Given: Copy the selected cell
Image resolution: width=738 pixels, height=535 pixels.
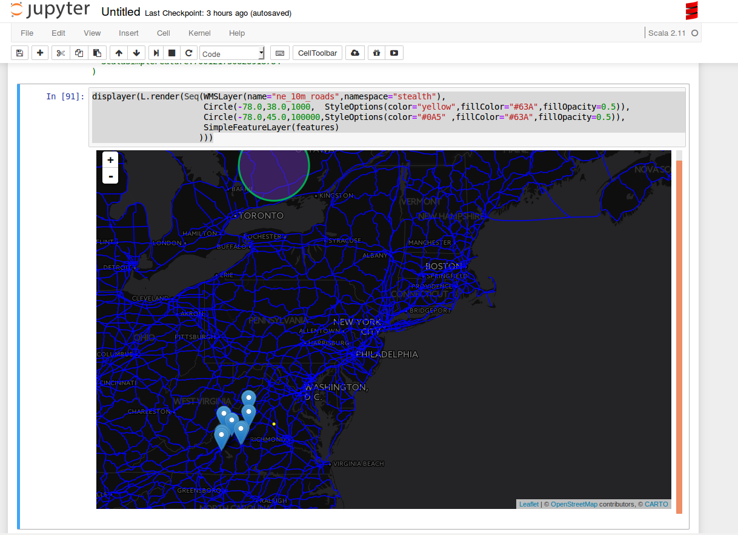Looking at the screenshot, I should point(79,53).
